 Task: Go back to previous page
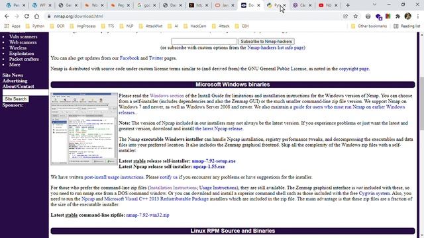(x=7, y=16)
